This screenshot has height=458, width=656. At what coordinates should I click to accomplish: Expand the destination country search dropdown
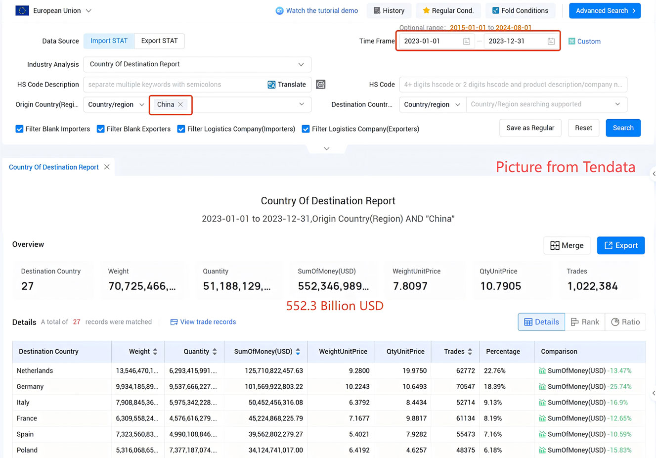(x=617, y=104)
